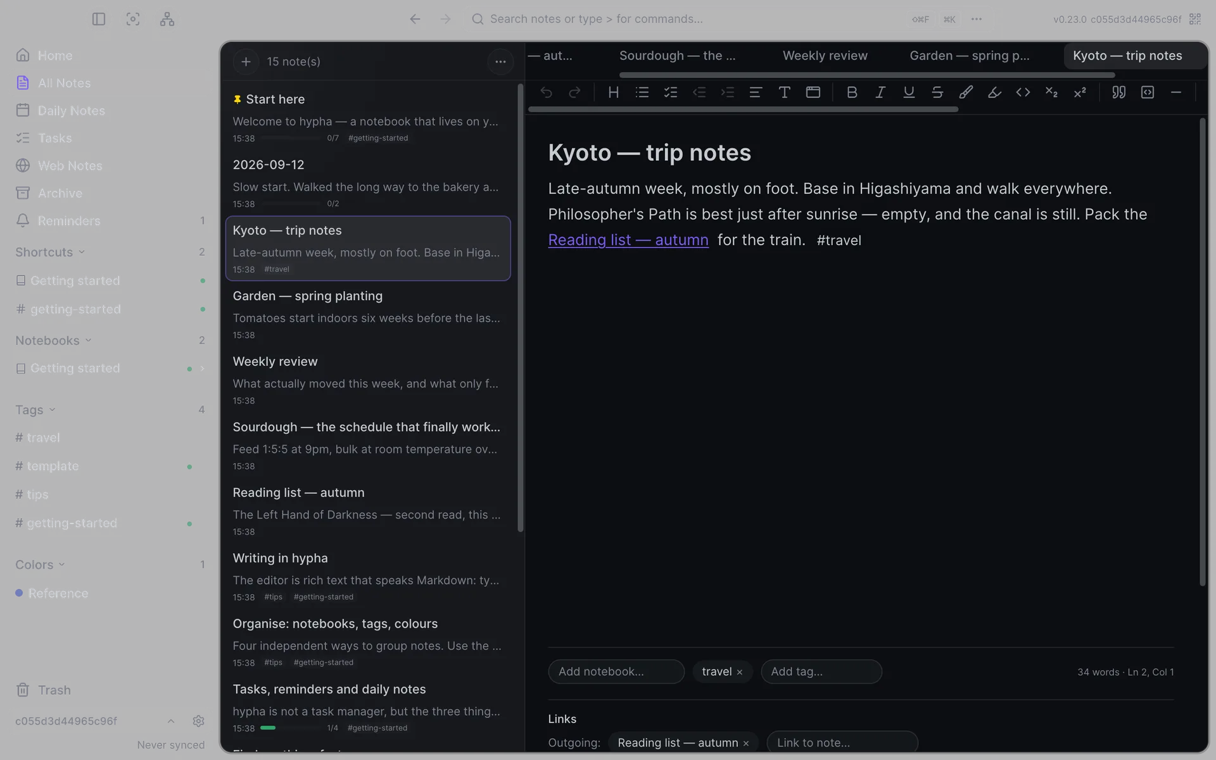Go back with the left arrow
The image size is (1216, 760).
[415, 19]
